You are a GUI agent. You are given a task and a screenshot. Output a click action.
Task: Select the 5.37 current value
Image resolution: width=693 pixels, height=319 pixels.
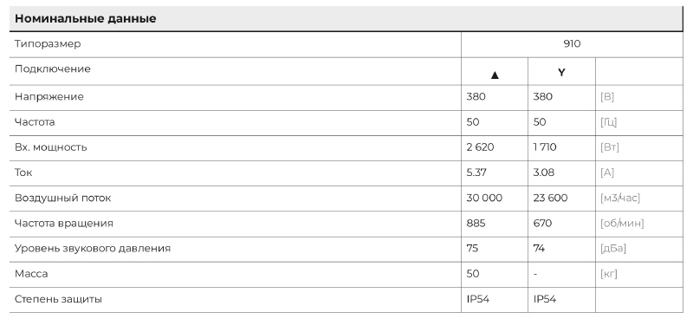point(476,173)
